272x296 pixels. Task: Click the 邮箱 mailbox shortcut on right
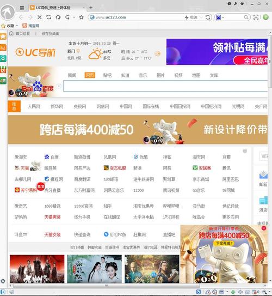[263, 179]
